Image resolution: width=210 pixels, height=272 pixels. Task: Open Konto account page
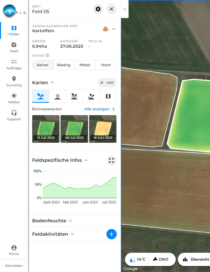(x=14, y=250)
